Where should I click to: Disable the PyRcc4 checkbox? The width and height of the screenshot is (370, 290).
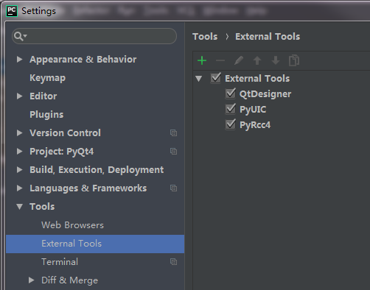231,124
